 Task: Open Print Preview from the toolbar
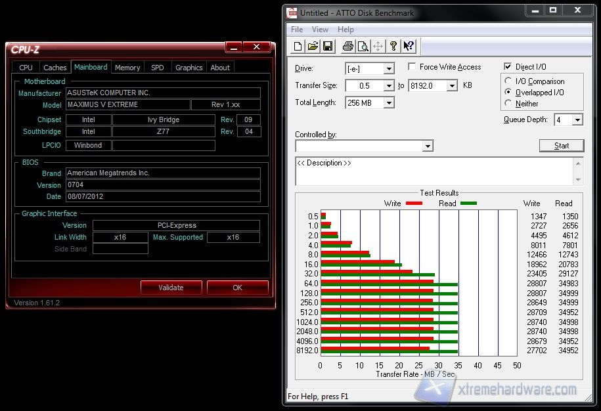pyautogui.click(x=363, y=46)
